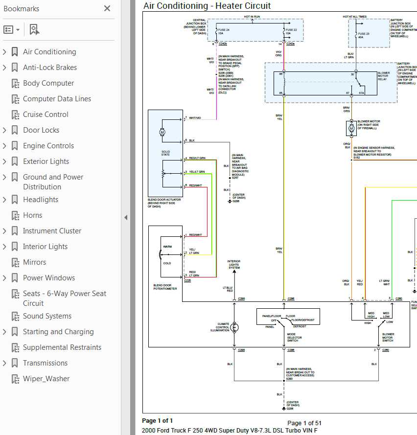
Task: Click the Headlights bookmark icon
Action: [x=15, y=200]
